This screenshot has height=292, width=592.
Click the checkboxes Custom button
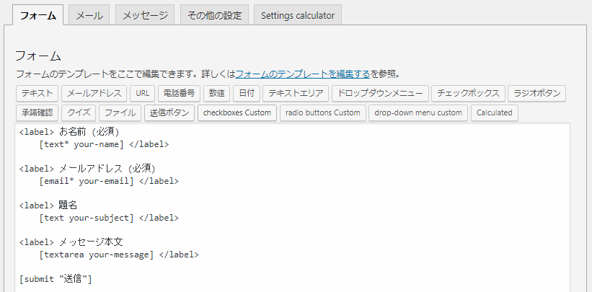pos(237,113)
